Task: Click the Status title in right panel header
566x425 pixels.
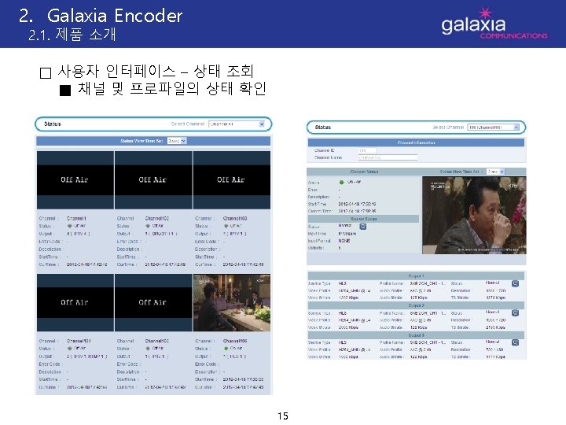Action: point(323,128)
